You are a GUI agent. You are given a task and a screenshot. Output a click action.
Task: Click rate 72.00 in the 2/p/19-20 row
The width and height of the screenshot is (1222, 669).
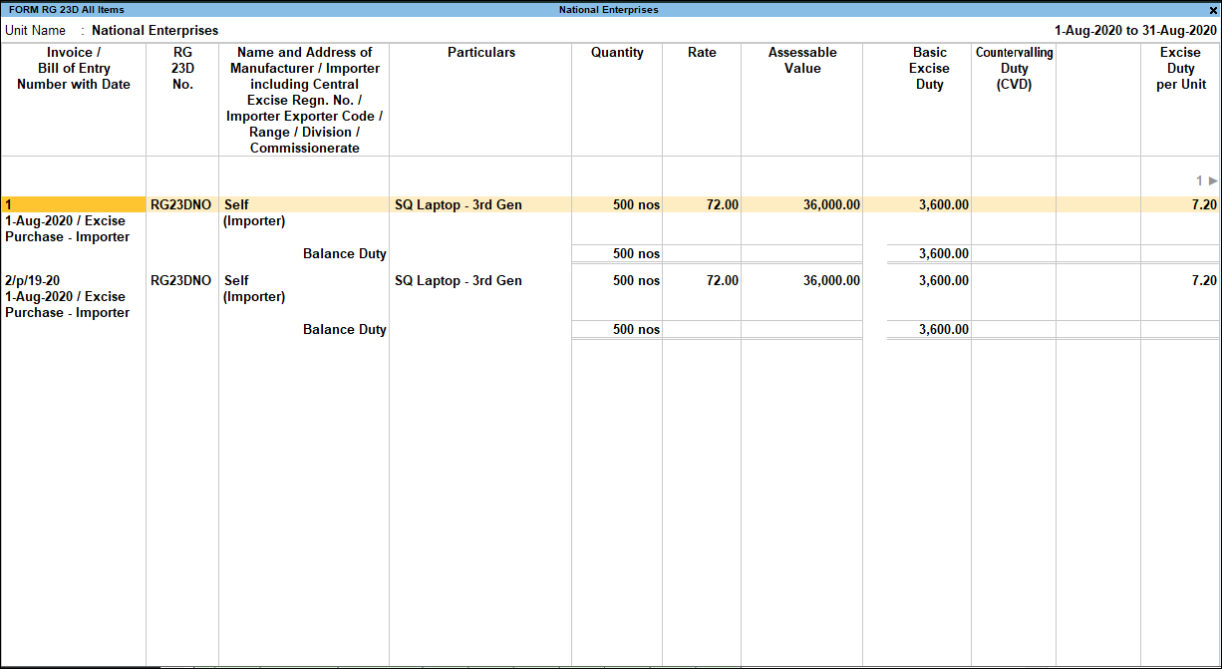pyautogui.click(x=723, y=280)
